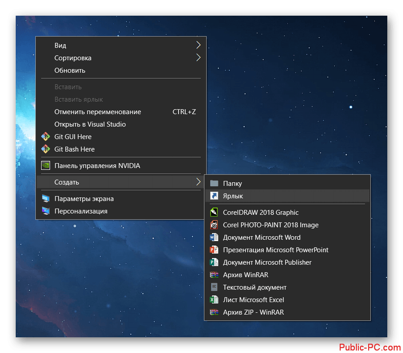Create a Corel PHOTO-PAINT 2018 Image
Screen dimensions: 403x353
pyautogui.click(x=287, y=225)
